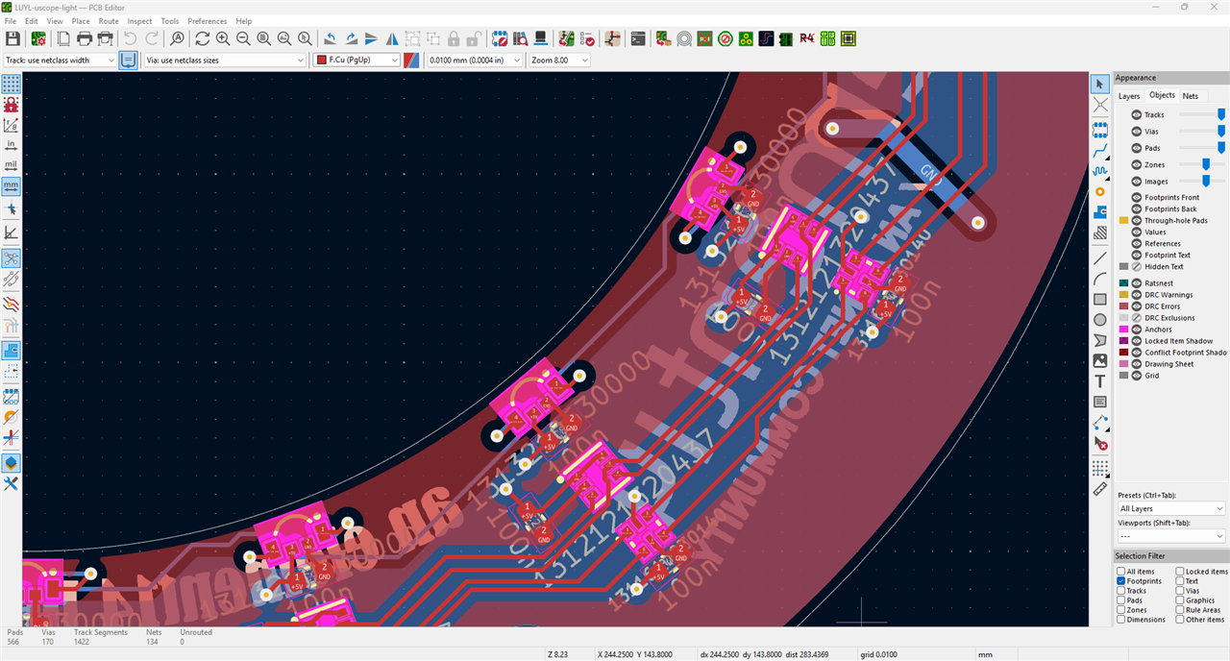Open the Route menu

109,21
